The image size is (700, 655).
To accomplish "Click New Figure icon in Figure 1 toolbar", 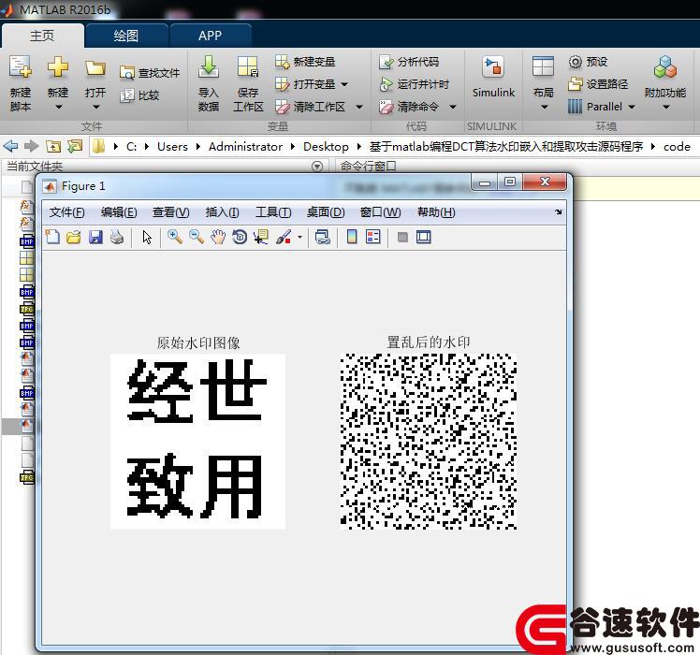I will coord(52,237).
